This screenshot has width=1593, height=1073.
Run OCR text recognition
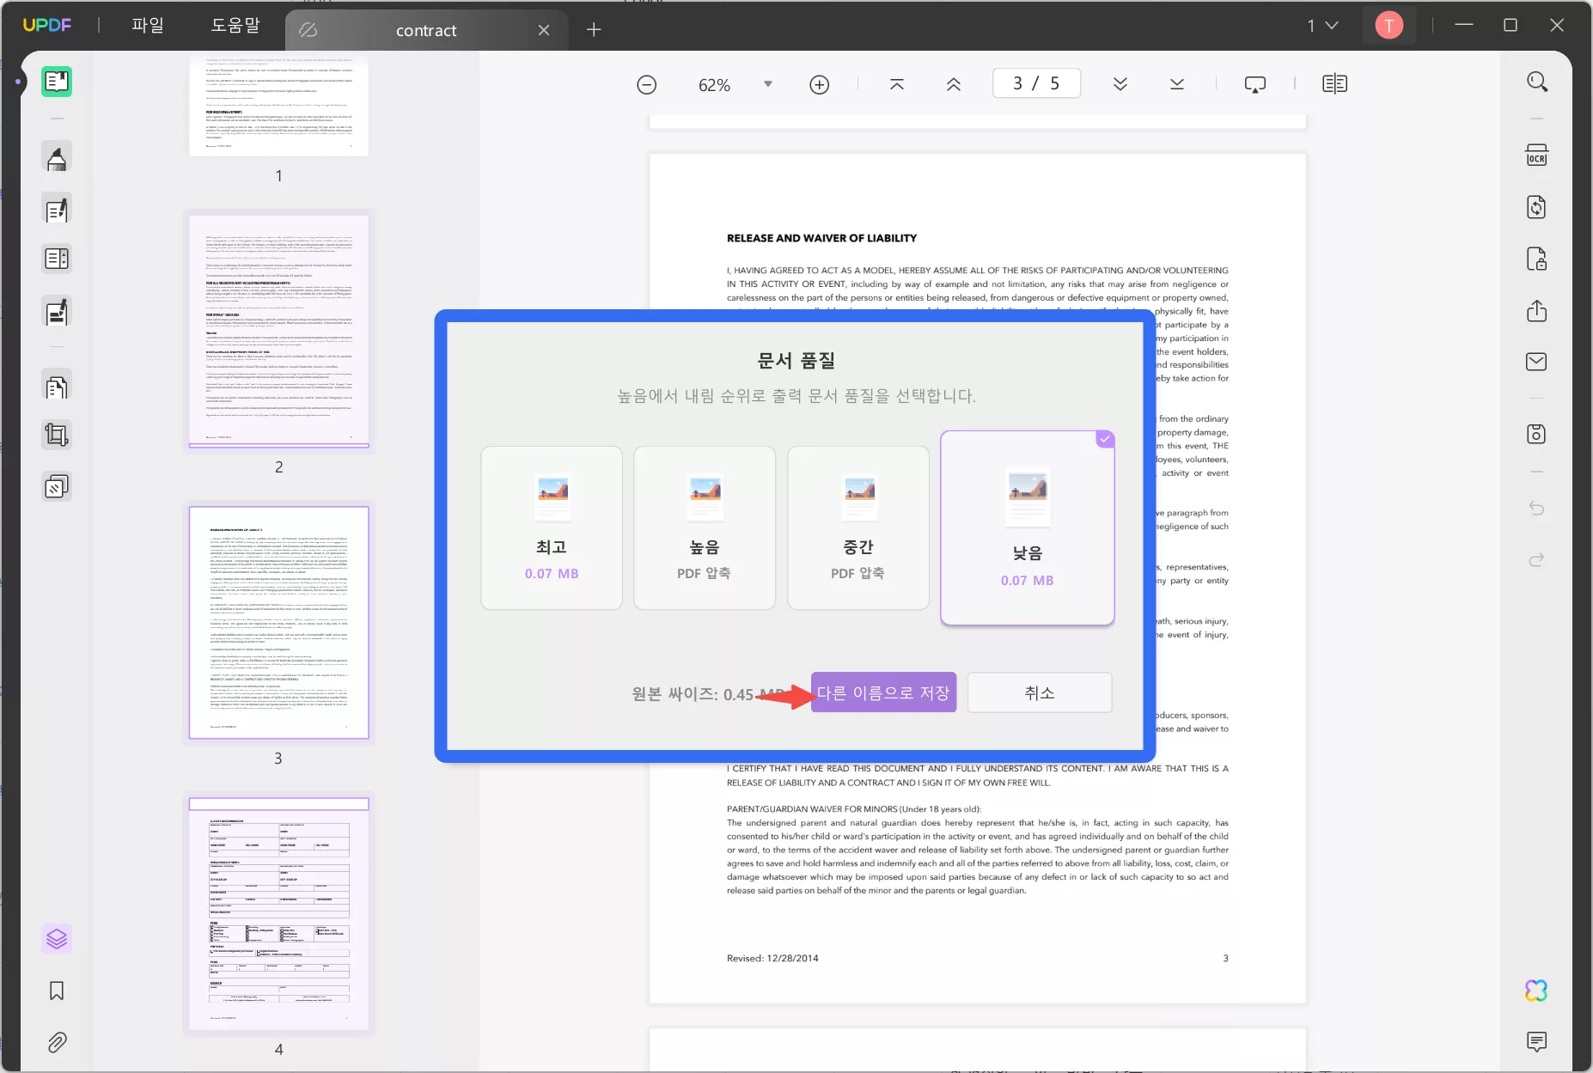pos(1537,155)
